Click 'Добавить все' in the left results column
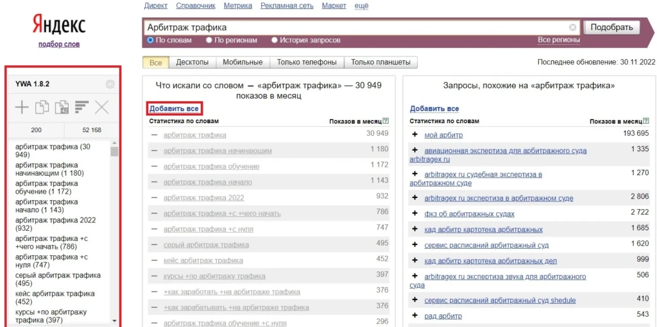657x327 pixels. coord(174,108)
